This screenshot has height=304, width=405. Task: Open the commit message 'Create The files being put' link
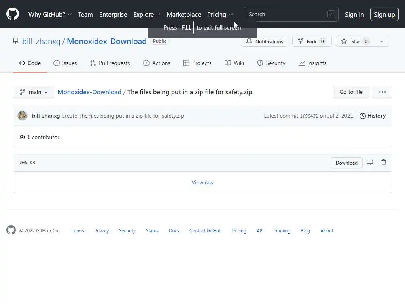point(123,116)
